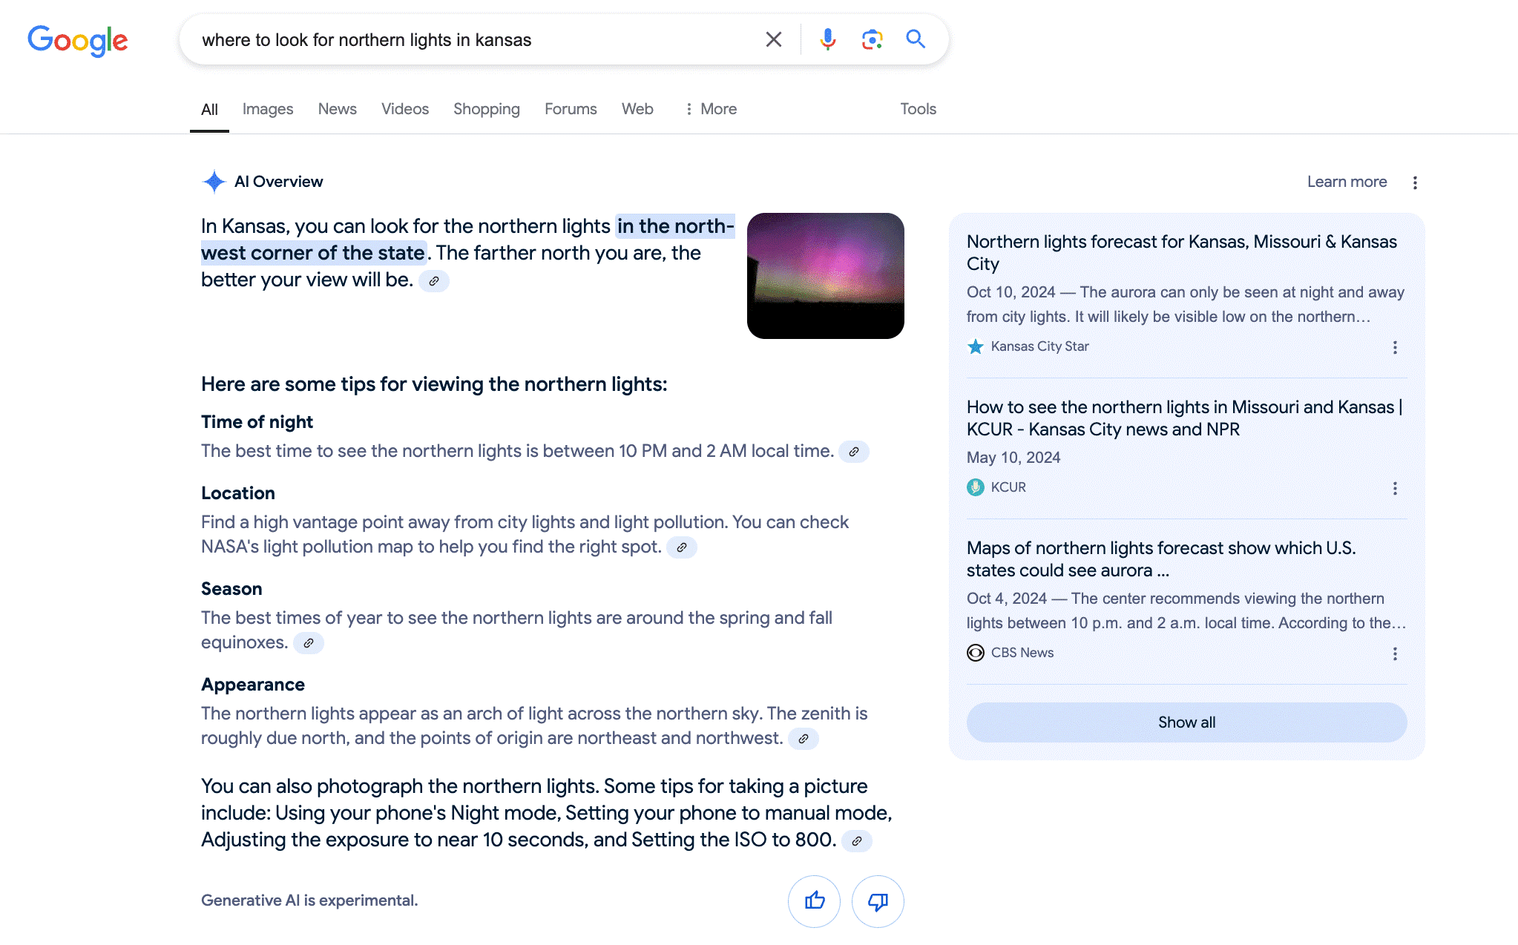
Task: Expand the More search filters menu
Action: pyautogui.click(x=710, y=109)
